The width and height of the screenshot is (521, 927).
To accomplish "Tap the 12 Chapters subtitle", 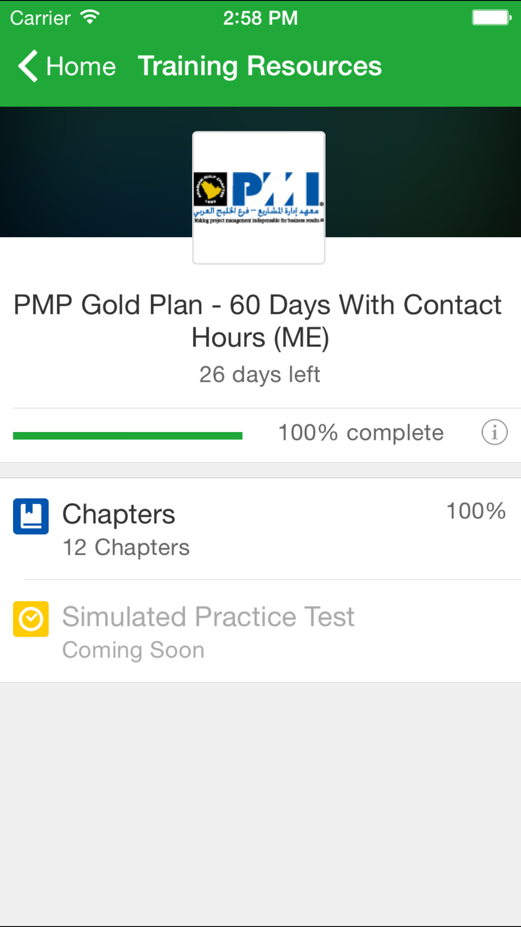I will pos(126,547).
